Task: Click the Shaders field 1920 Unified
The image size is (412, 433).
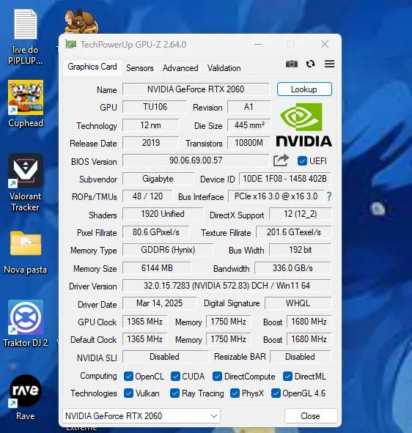Action: (x=163, y=214)
